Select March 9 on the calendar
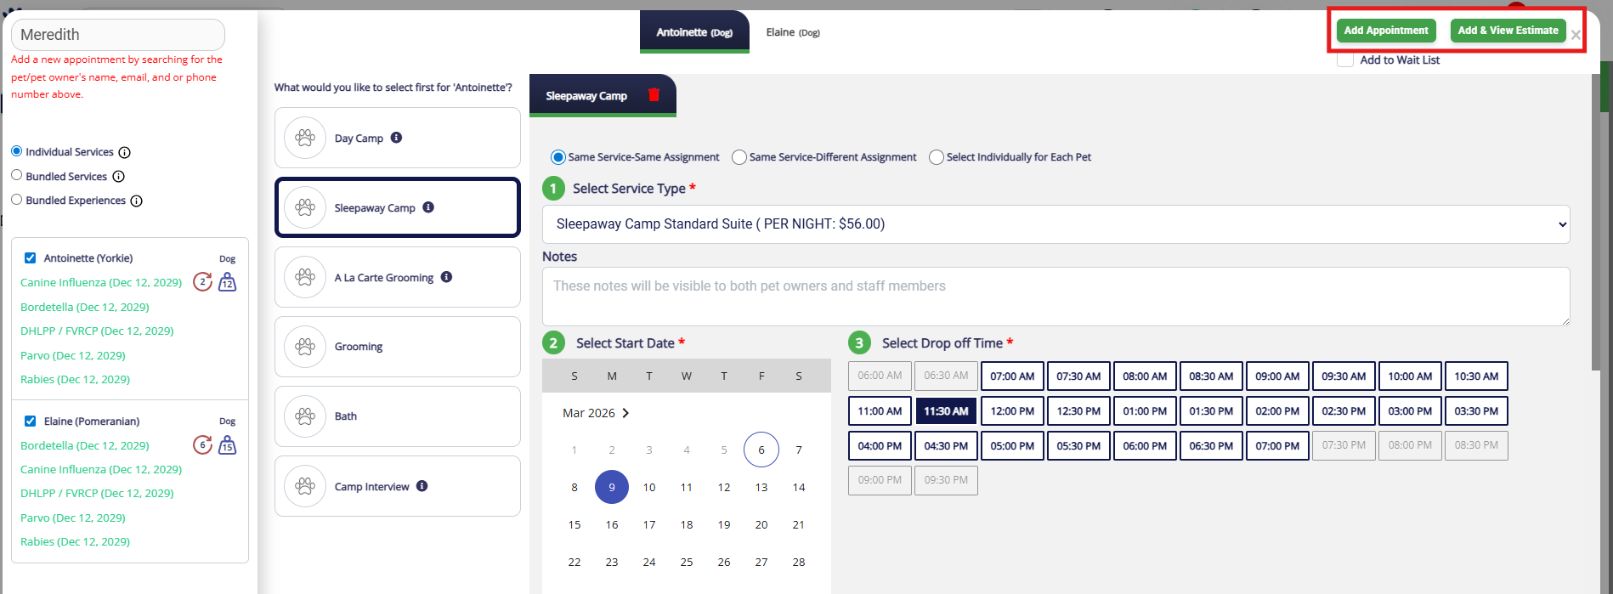 coord(612,487)
